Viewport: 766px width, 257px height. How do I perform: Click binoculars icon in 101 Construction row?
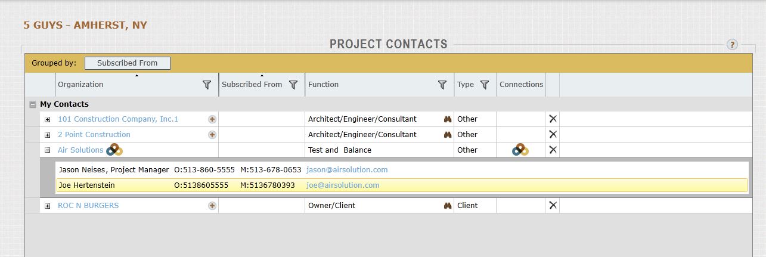pos(448,119)
